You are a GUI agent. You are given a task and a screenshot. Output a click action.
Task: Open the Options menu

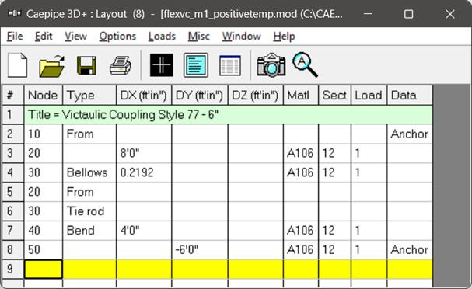pyautogui.click(x=117, y=37)
